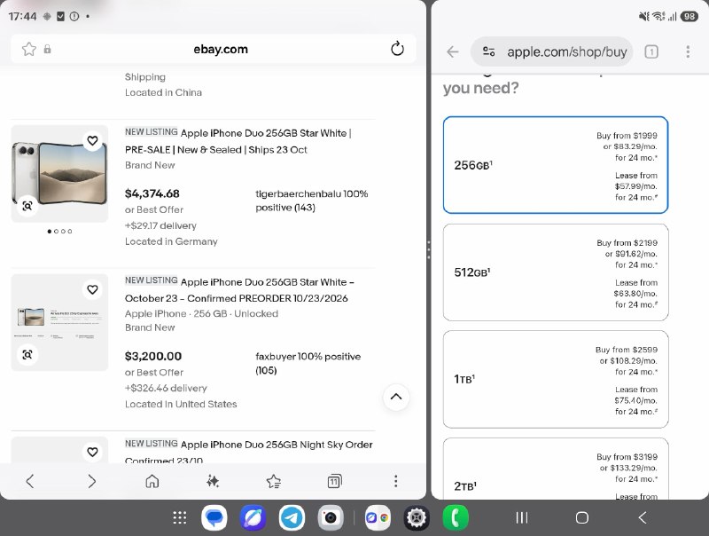Search by image for the $4,374.68 listing

[x=27, y=206]
